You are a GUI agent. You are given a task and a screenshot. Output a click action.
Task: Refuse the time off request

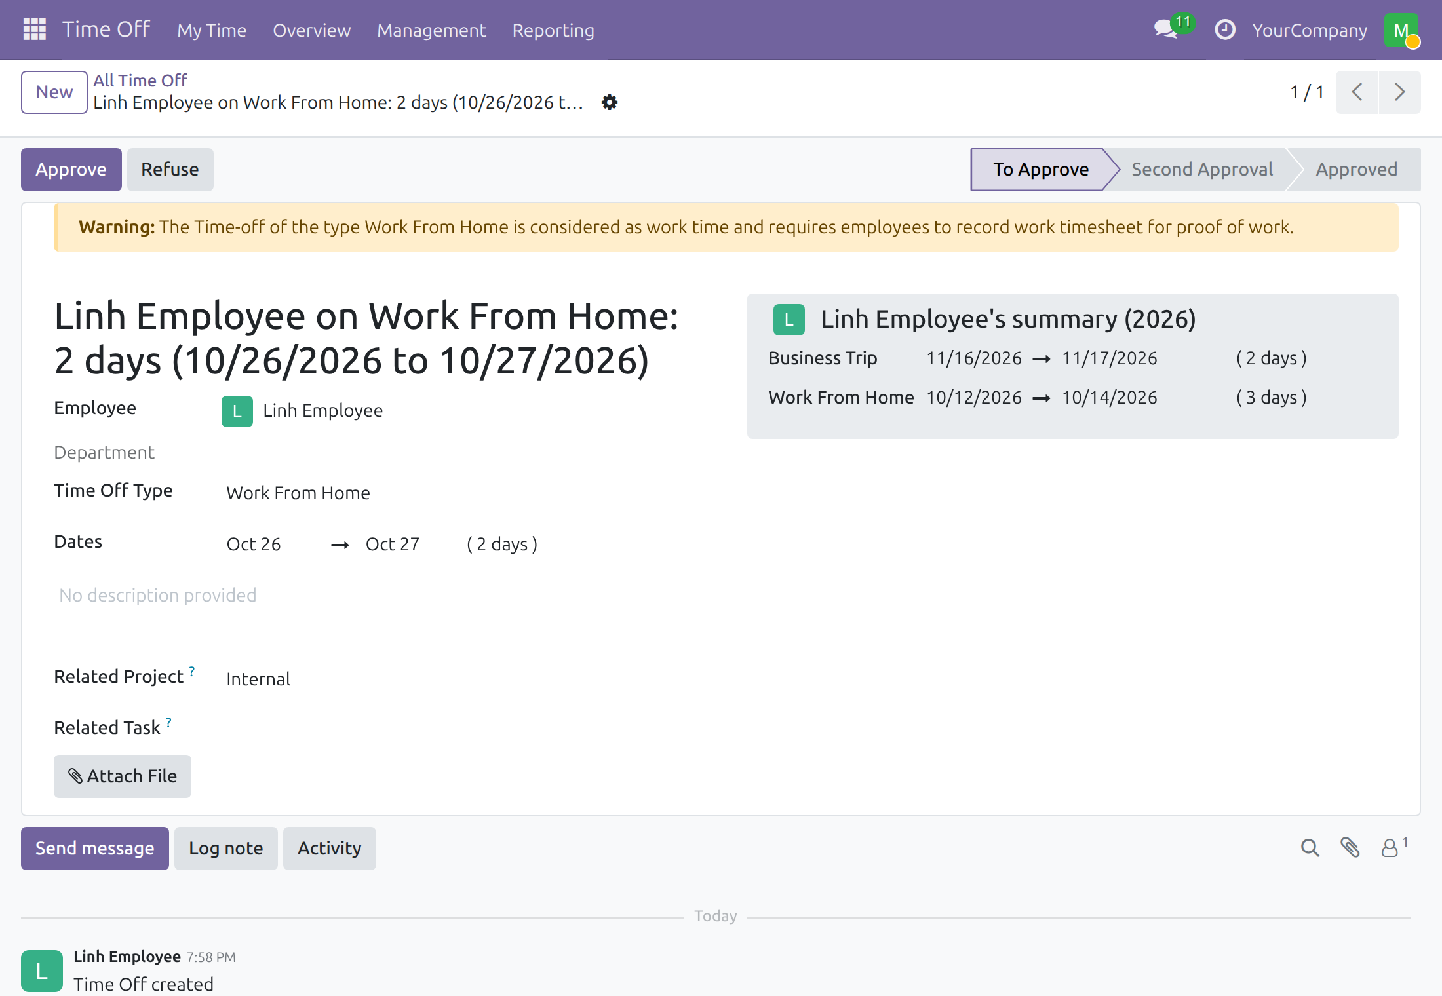click(170, 169)
